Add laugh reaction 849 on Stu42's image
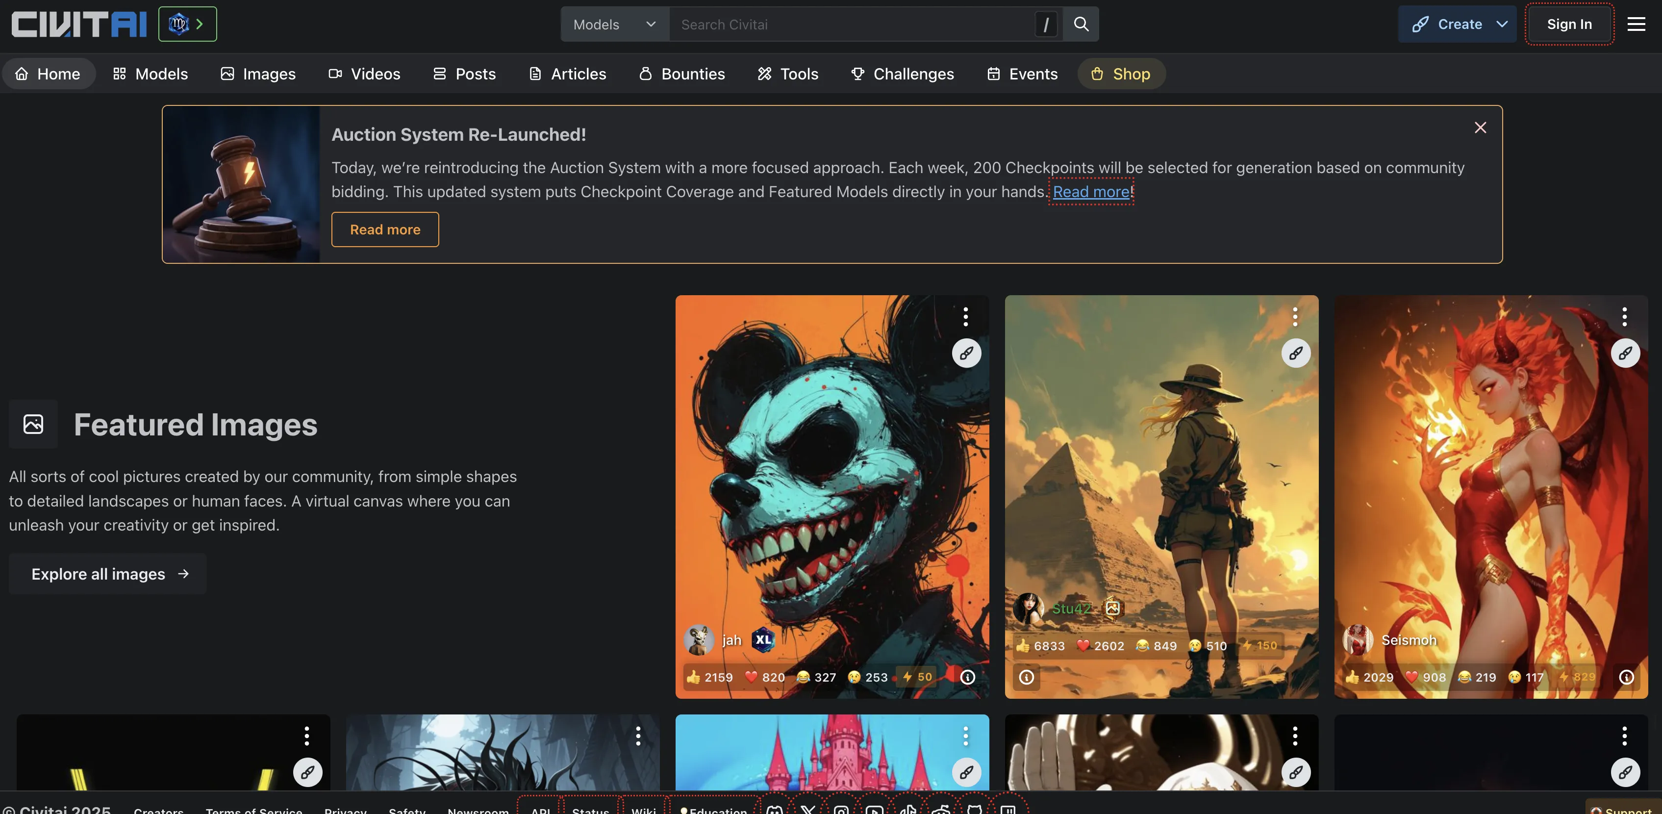 pos(1156,645)
